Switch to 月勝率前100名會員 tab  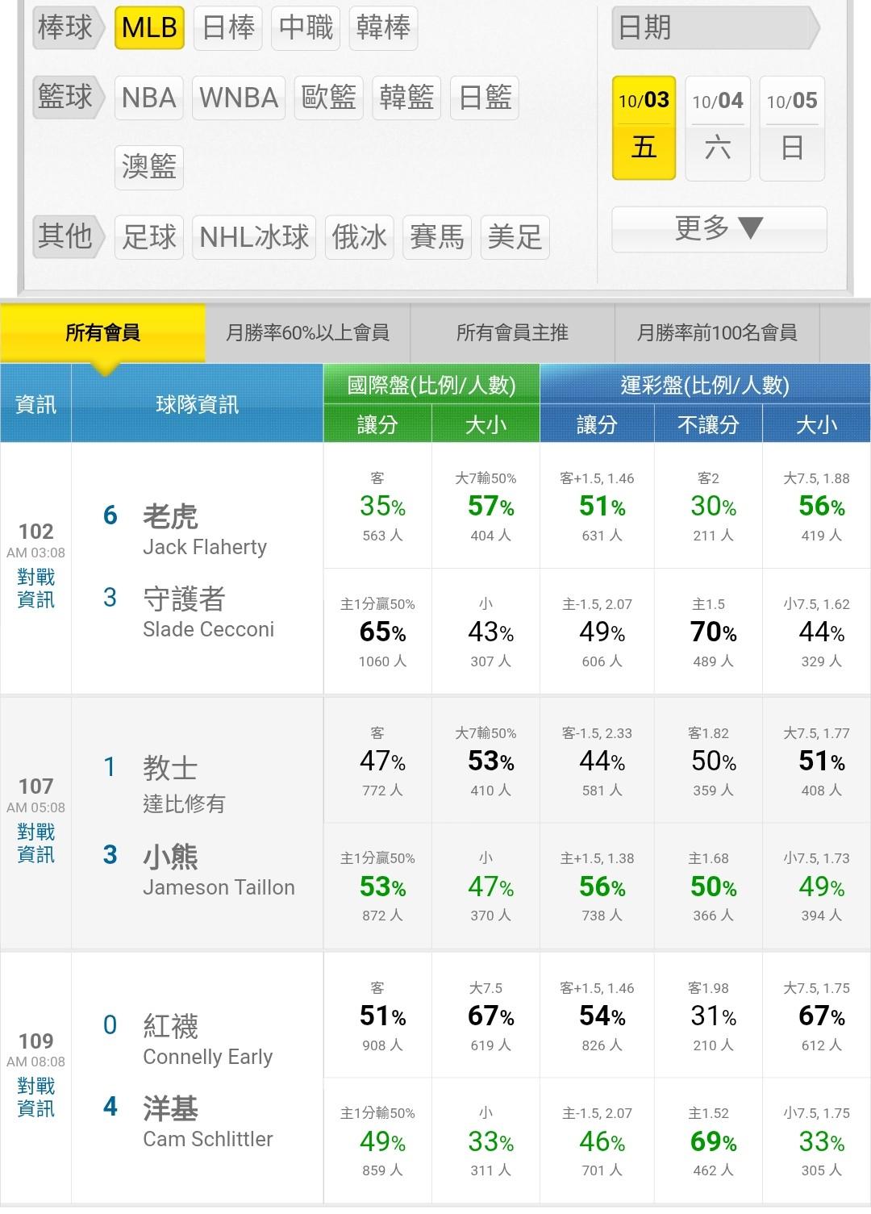[x=717, y=332]
